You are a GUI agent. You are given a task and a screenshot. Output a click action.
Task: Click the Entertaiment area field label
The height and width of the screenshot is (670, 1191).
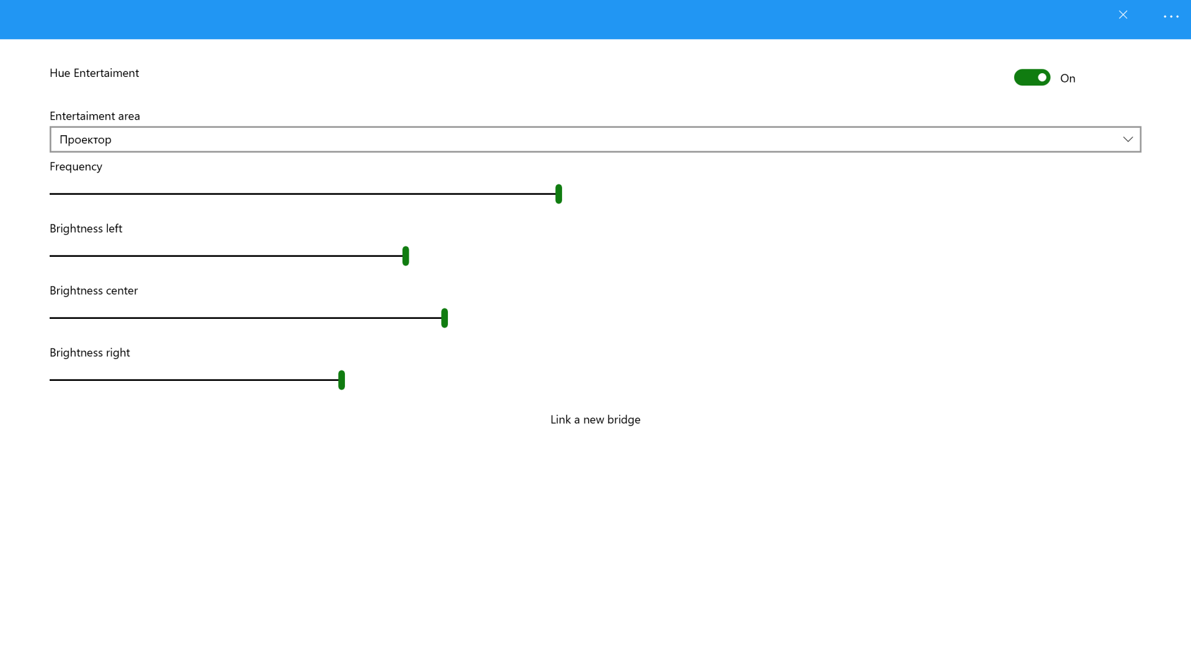click(x=95, y=116)
